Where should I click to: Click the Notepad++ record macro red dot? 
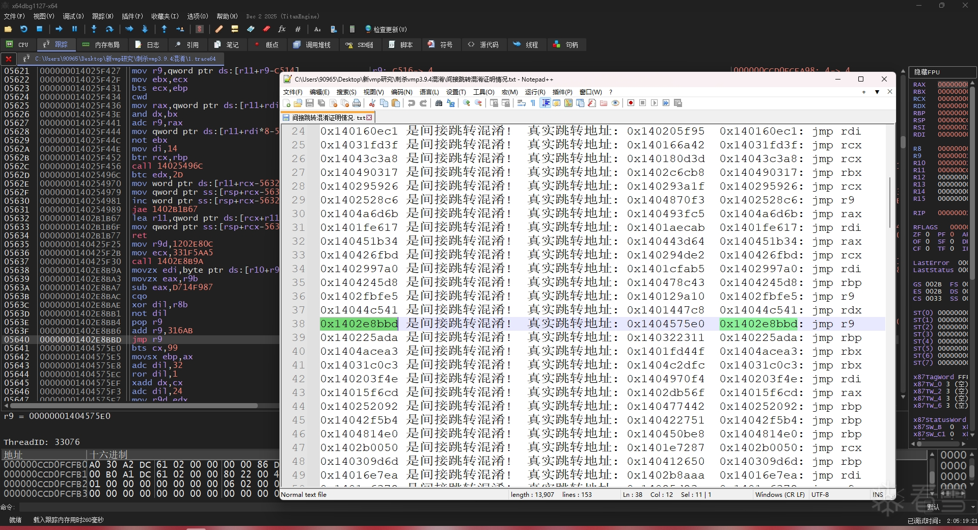coord(631,103)
